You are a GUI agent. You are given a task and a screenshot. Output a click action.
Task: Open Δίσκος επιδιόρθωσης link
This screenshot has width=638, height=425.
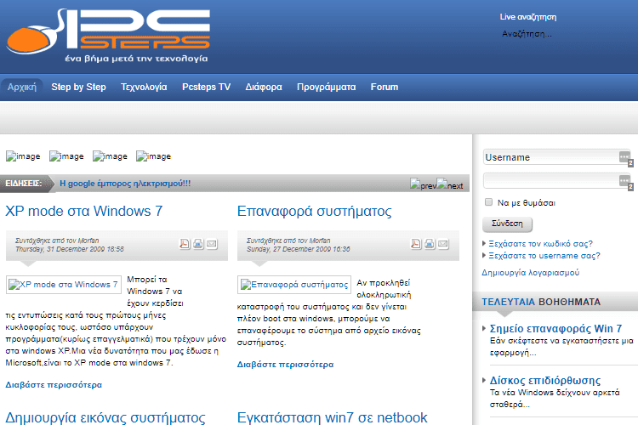pos(545,381)
